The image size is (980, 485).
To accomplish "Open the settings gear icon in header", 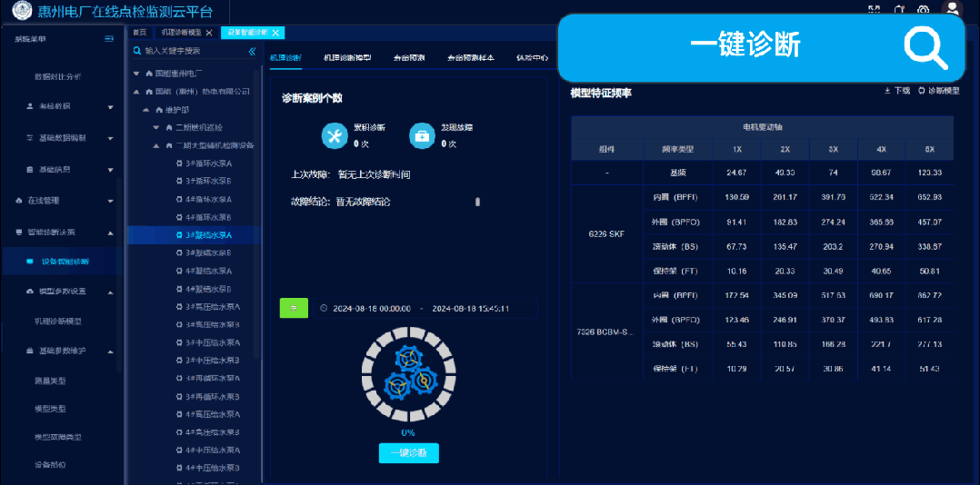I will pyautogui.click(x=924, y=10).
